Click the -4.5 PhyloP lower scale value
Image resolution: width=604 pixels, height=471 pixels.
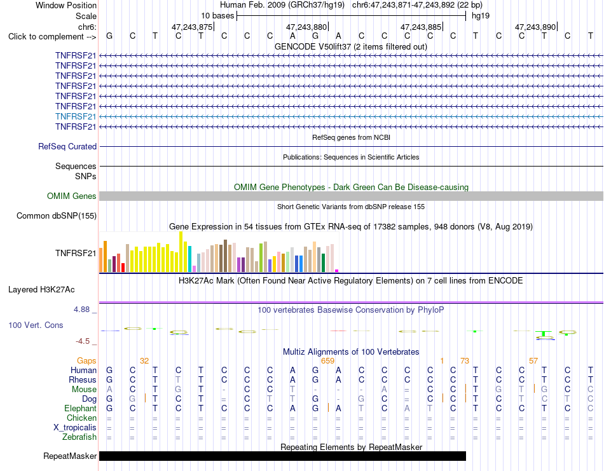(x=83, y=341)
